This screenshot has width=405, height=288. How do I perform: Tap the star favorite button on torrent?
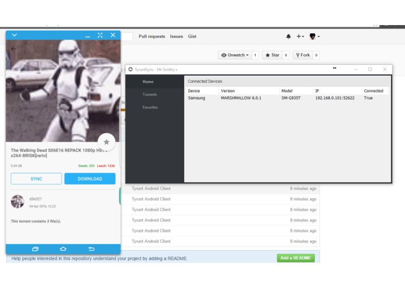tap(107, 142)
